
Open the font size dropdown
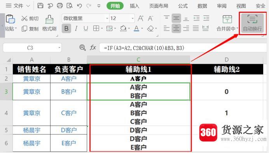tap(133, 19)
